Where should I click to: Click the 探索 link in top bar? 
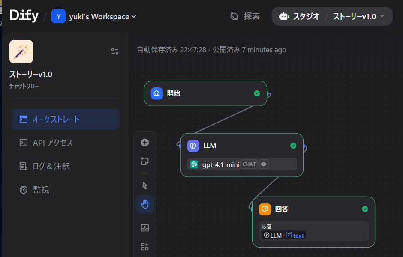coord(245,16)
